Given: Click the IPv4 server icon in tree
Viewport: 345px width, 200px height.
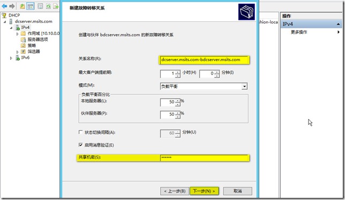Looking at the screenshot, I should point(17,27).
